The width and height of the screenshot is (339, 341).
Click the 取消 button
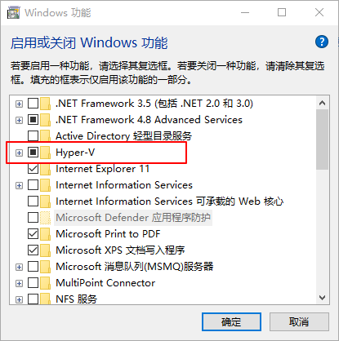click(x=299, y=322)
